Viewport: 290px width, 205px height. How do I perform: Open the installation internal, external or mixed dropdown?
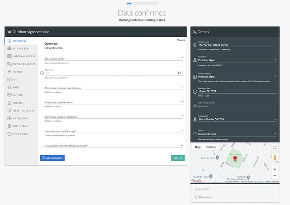click(x=113, y=146)
